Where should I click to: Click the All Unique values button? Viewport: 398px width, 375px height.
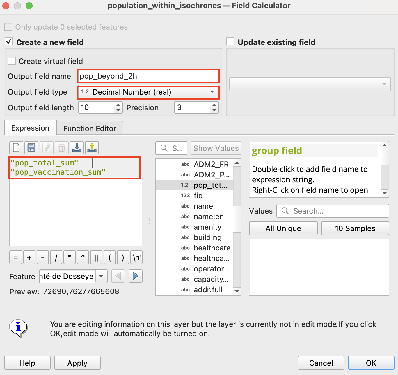(x=283, y=228)
